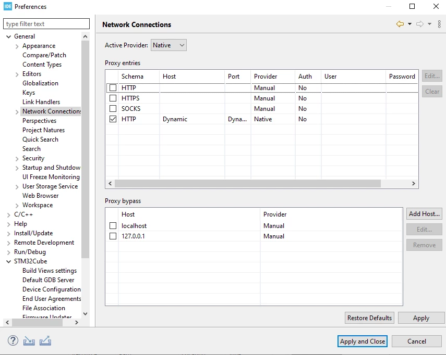Open the Perspectives preference page
Screen dimensions: 446x355
coord(40,121)
